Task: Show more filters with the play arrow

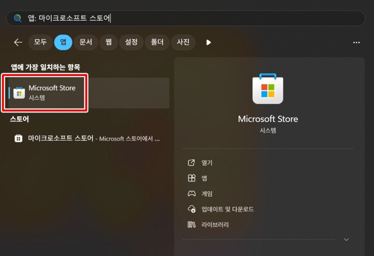Action: 209,43
